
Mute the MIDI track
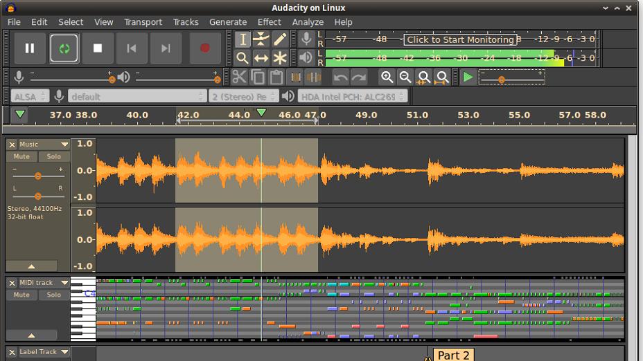tap(21, 295)
